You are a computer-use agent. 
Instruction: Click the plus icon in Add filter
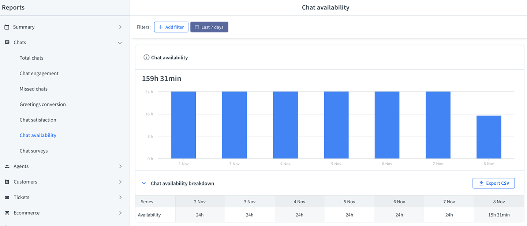[x=161, y=27]
